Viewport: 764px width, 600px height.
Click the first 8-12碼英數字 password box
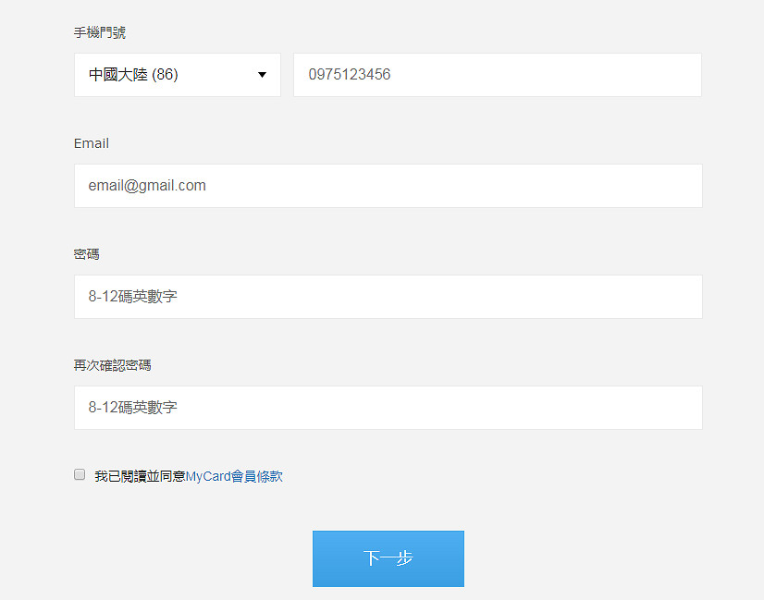pyautogui.click(x=388, y=297)
